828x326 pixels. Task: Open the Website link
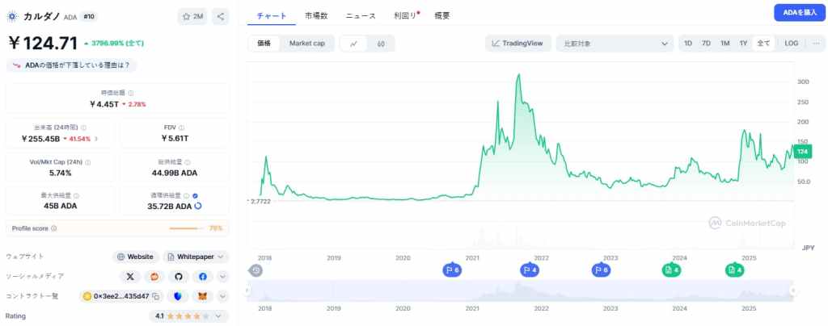coord(136,257)
